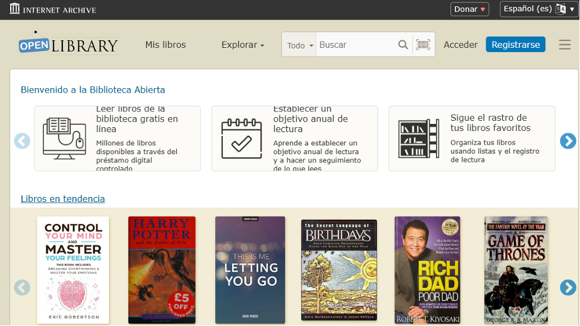The image size is (580, 326).
Task: Click the translate language icon
Action: 560,9
